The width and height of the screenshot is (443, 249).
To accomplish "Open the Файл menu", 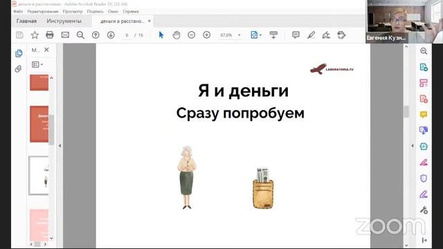I will [18, 12].
